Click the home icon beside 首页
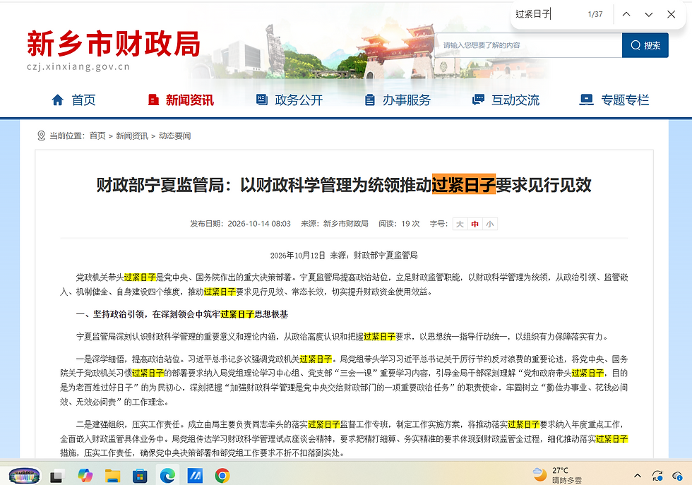 coord(57,100)
